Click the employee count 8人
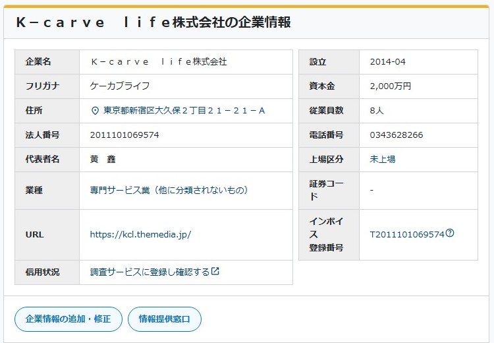The width and height of the screenshot is (494, 343). coord(377,111)
